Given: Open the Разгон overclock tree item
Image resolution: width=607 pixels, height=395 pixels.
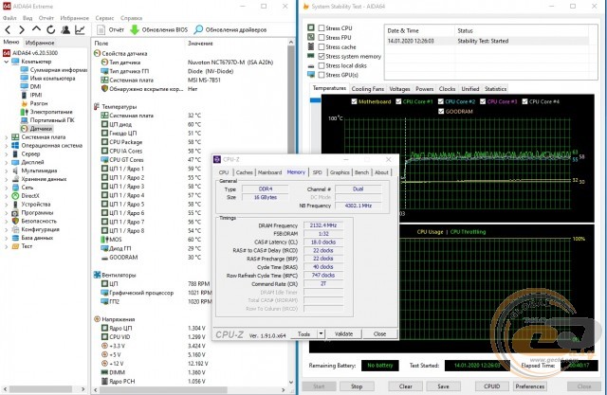Looking at the screenshot, I should tap(34, 103).
